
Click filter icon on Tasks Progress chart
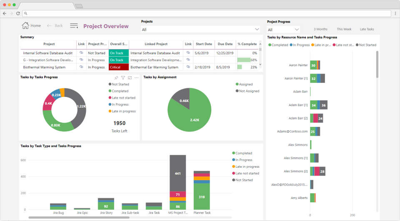click(x=123, y=78)
